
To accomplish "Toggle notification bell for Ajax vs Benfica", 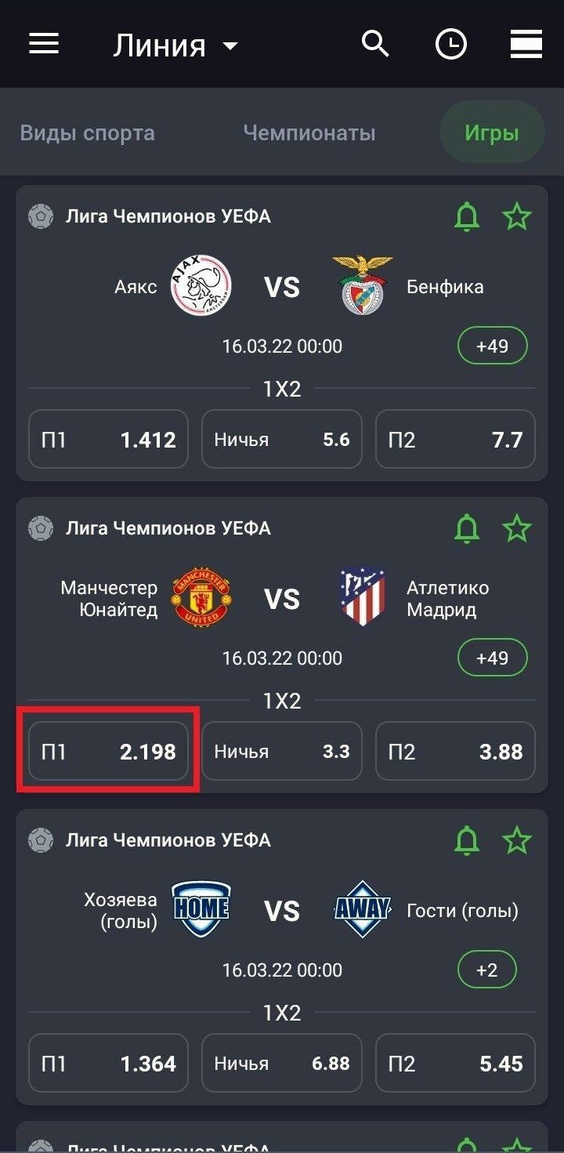I will coord(467,216).
